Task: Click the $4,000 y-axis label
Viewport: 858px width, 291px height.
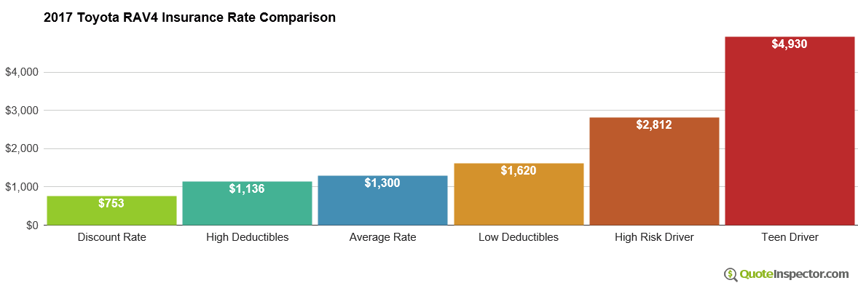Action: (x=23, y=72)
